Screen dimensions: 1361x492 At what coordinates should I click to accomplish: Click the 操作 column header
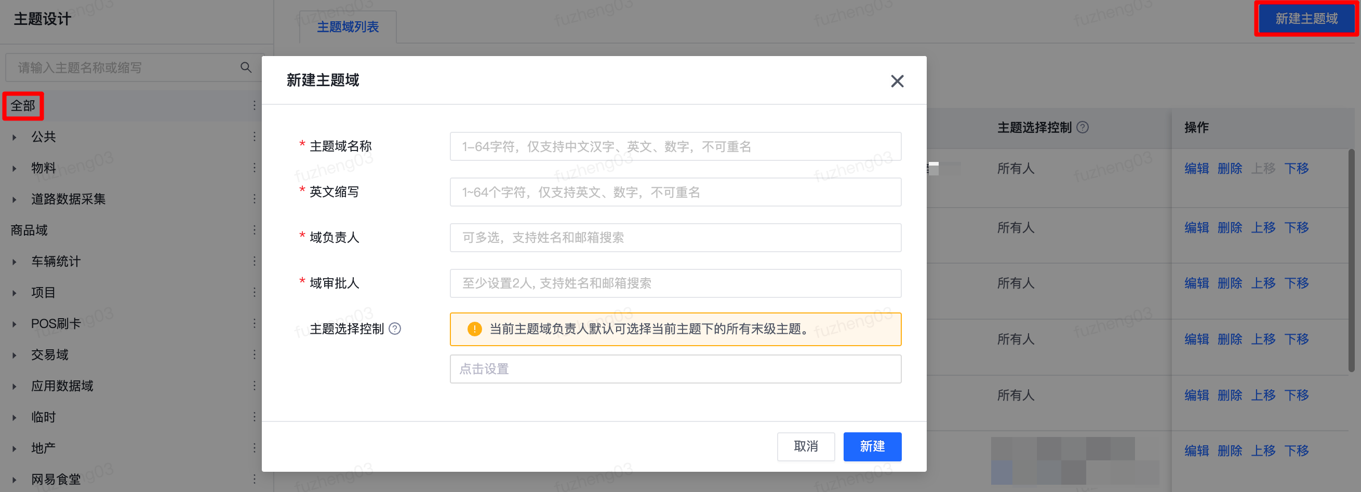[x=1197, y=127]
